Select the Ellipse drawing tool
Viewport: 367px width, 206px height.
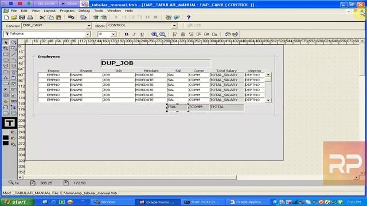click(6, 60)
